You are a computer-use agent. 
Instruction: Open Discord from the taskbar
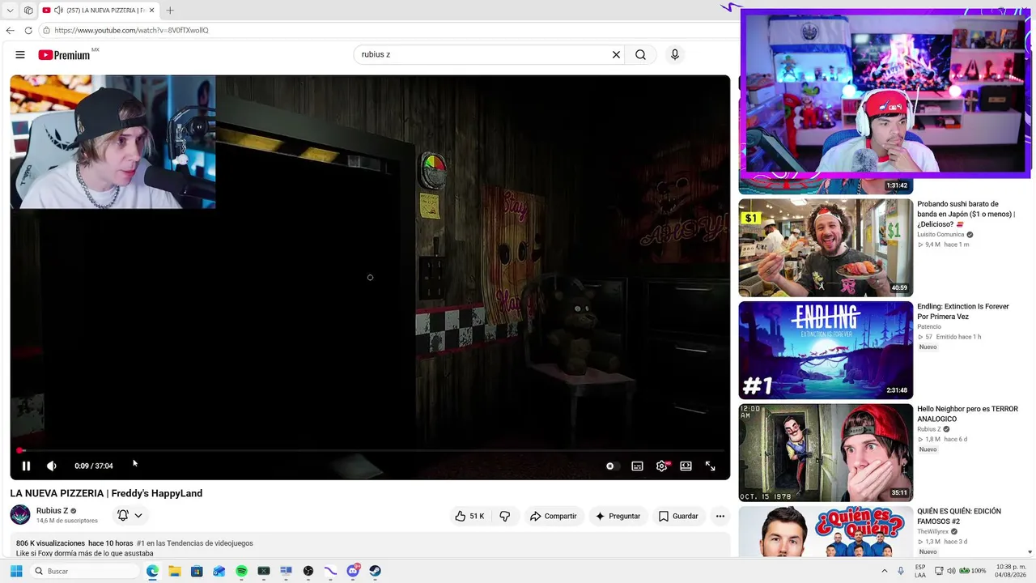click(353, 571)
